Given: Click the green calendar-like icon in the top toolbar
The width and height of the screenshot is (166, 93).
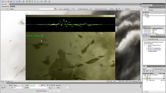Looking at the screenshot, I should (x=30, y=2).
